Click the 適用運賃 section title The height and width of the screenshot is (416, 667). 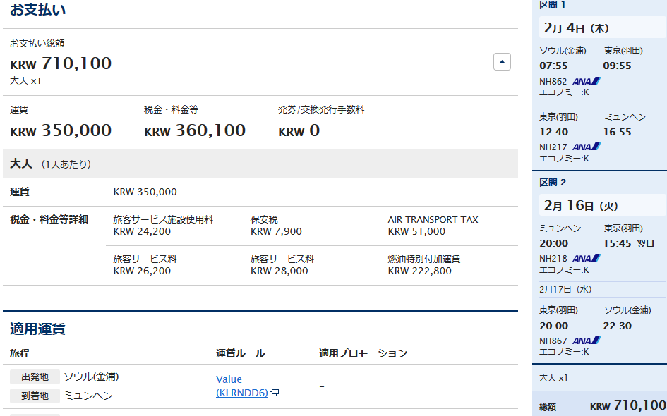[37, 329]
